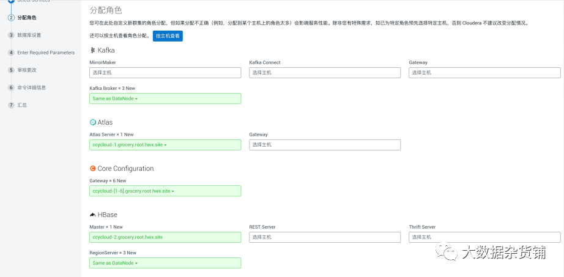Click HBase Master host field
The height and width of the screenshot is (277, 564).
[x=165, y=237]
